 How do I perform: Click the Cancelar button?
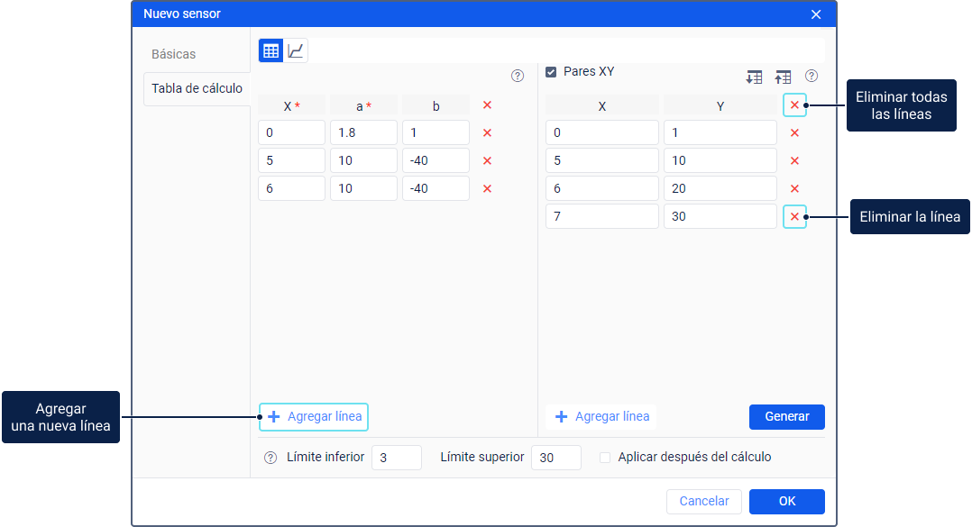point(703,501)
